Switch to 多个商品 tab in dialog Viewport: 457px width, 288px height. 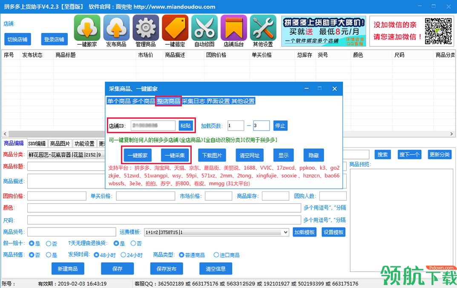tap(144, 101)
